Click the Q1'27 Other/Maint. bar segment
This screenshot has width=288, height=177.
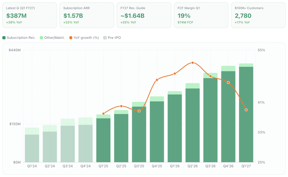pos(246,65)
